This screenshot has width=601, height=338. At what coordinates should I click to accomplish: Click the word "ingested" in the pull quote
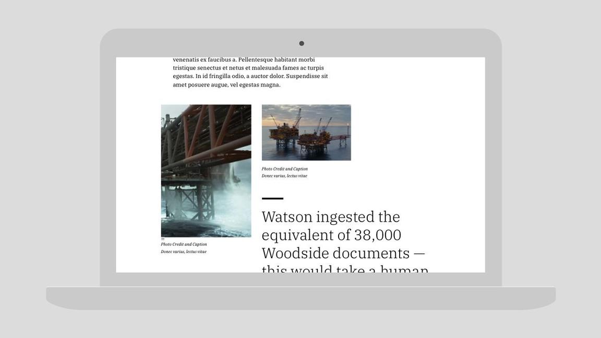click(345, 216)
